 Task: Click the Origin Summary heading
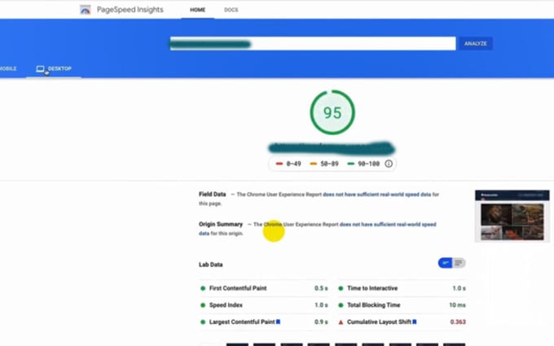[221, 225]
